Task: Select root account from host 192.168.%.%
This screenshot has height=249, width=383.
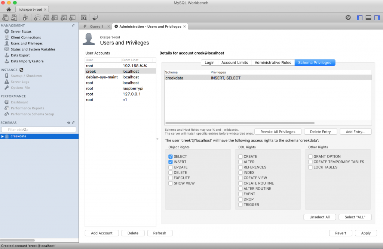Action: (120, 66)
